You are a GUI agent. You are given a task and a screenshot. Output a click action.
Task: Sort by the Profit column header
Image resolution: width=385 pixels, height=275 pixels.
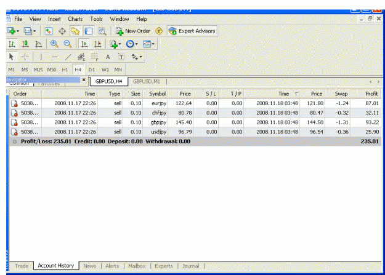[366, 94]
